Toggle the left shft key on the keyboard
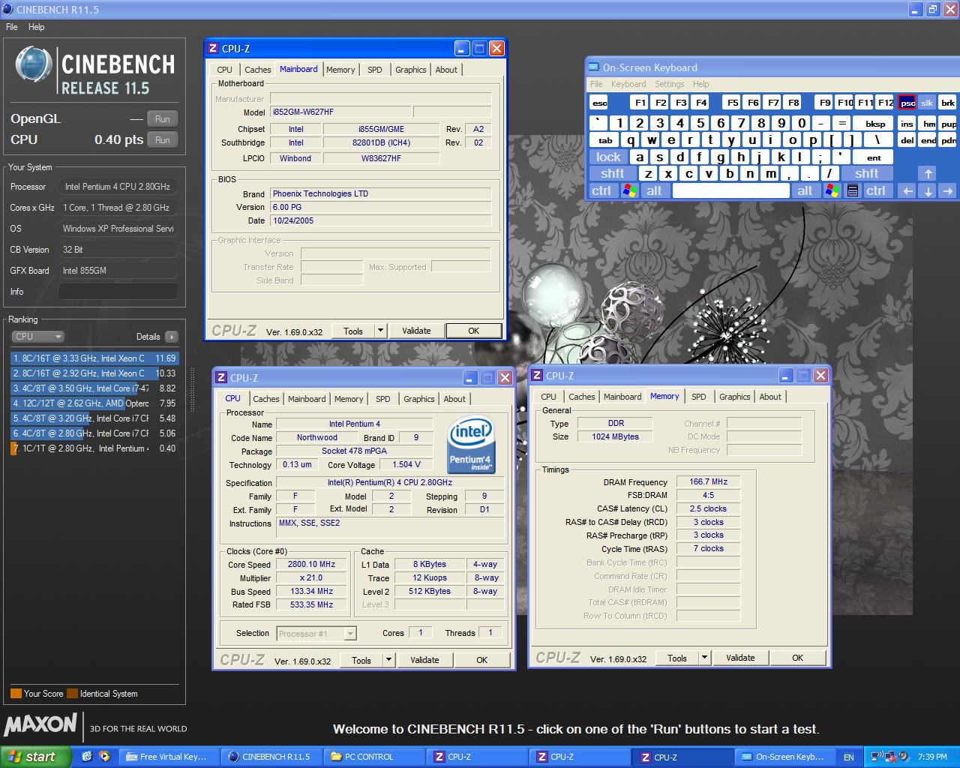 click(x=613, y=173)
